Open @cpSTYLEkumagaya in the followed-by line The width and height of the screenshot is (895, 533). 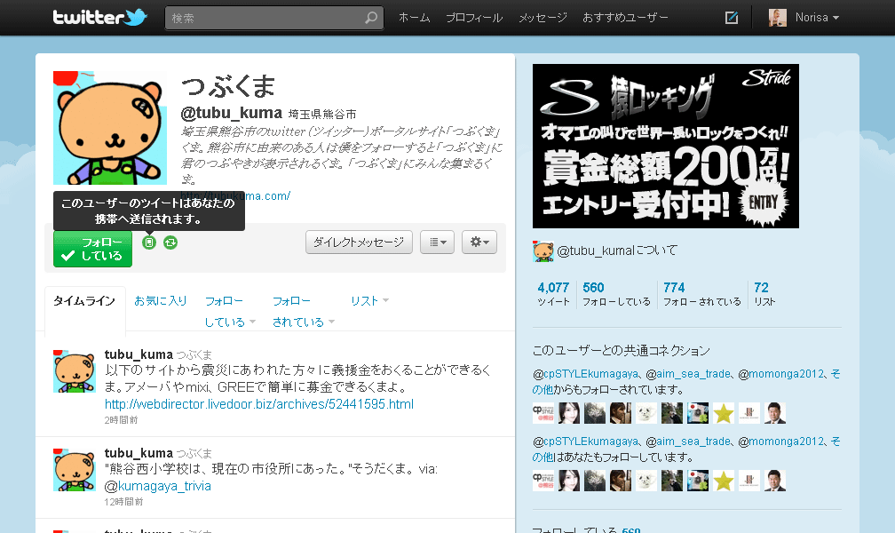coord(586,374)
